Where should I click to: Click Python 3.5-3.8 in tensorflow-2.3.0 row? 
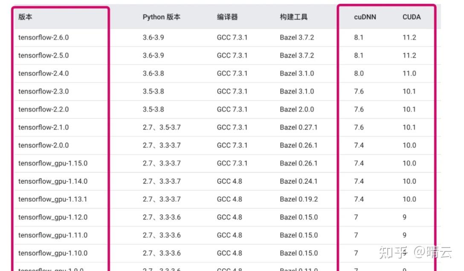coord(153,91)
